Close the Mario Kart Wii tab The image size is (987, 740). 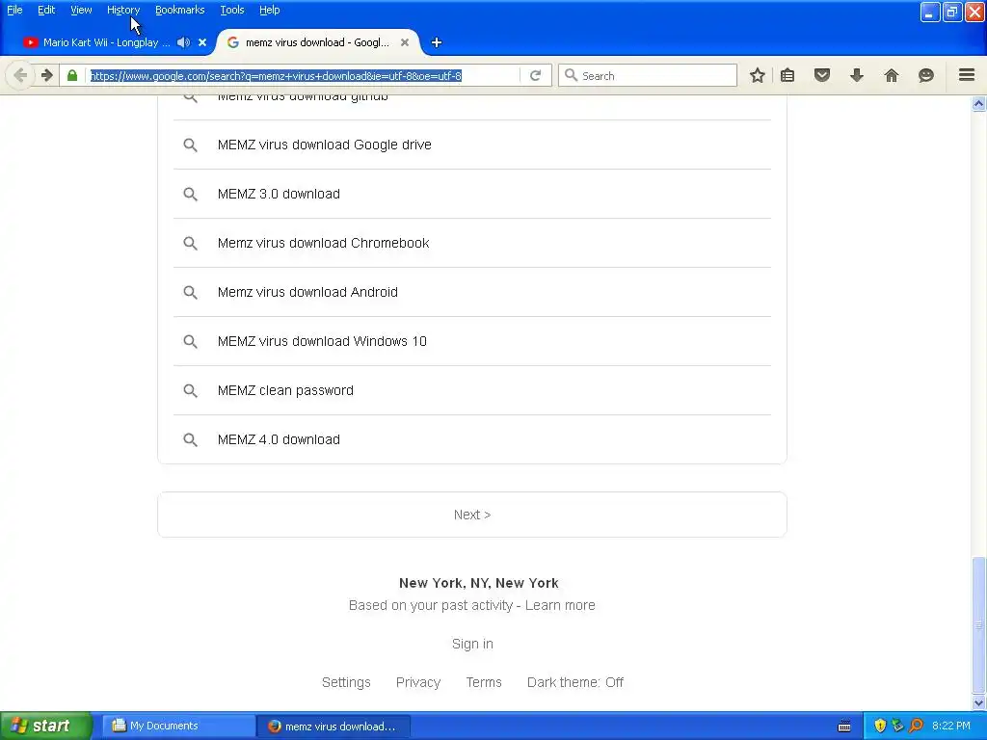[x=202, y=42]
